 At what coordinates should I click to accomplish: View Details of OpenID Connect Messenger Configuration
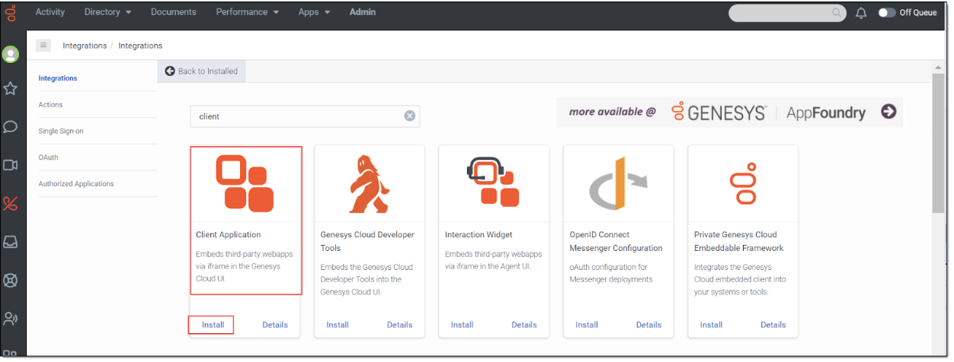[x=648, y=325]
